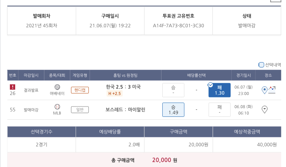Select 패 option for 보스레드 vs 마이말린

pos(219,109)
